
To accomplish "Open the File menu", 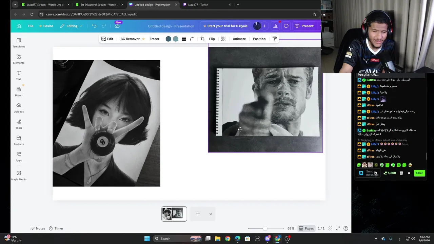I will pos(31,26).
